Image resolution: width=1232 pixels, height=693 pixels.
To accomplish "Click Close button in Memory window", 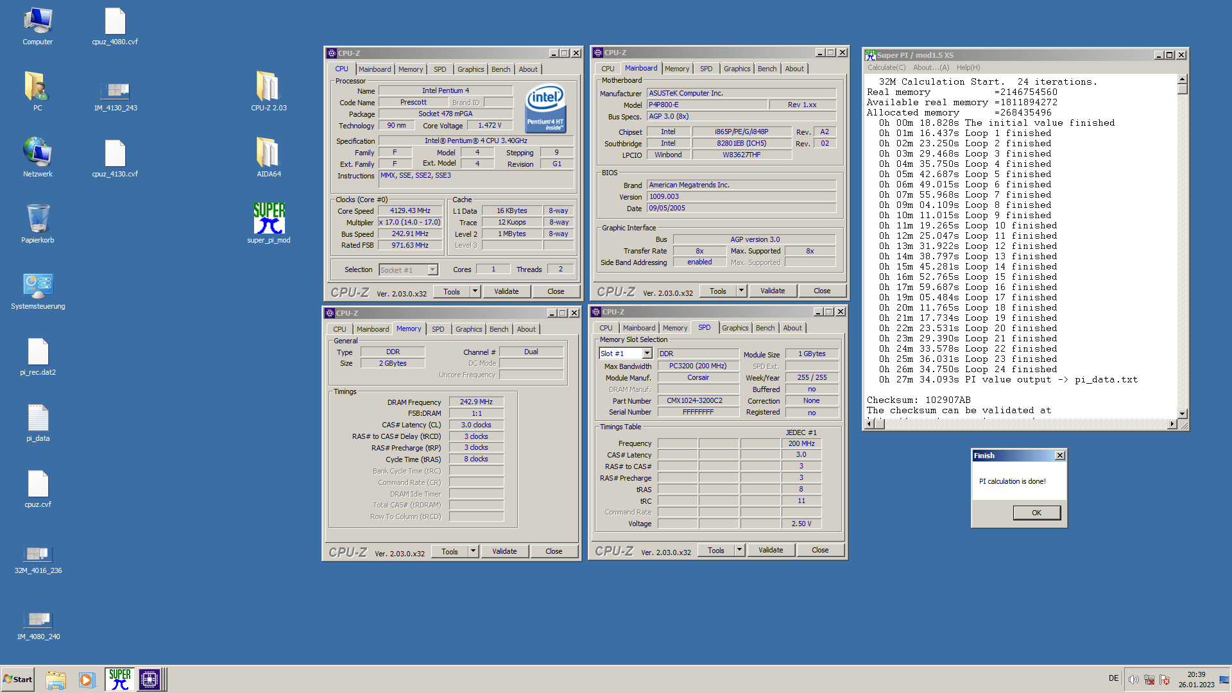I will click(x=554, y=551).
